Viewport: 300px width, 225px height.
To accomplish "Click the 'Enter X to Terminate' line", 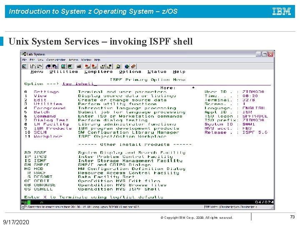I will coord(94,197).
